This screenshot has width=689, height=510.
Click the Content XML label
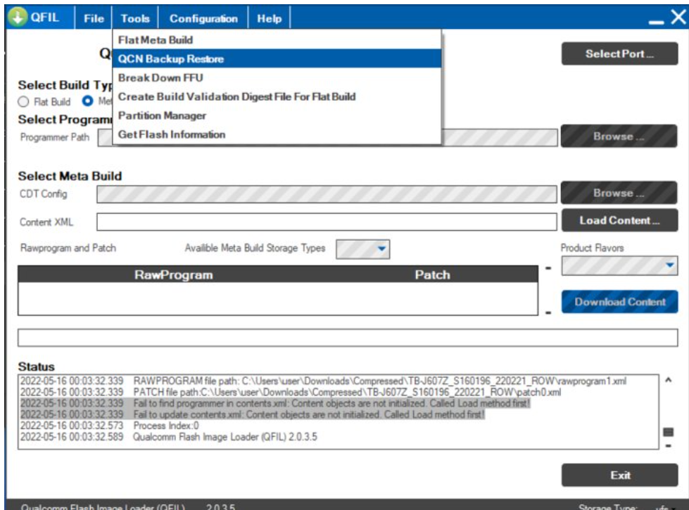(46, 222)
